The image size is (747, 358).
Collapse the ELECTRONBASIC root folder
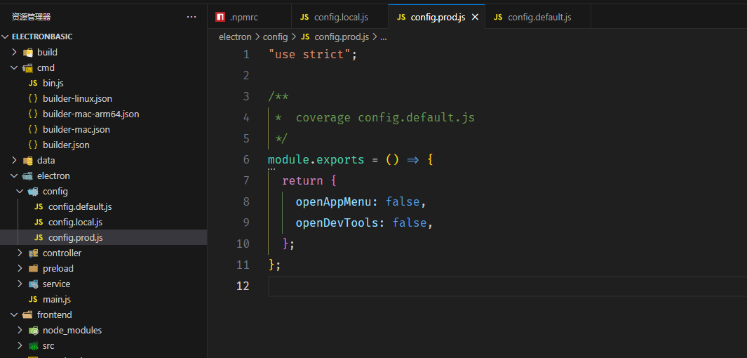pyautogui.click(x=5, y=37)
